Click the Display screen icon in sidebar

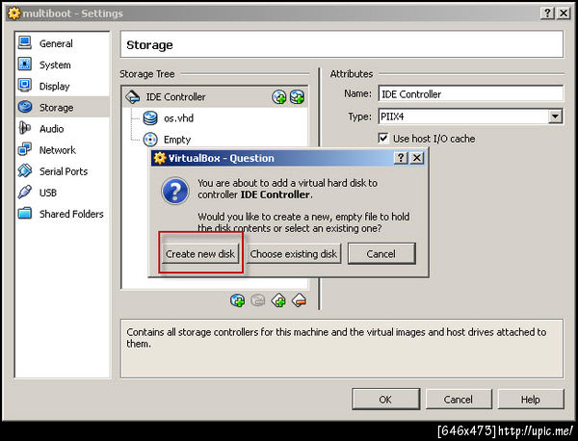click(x=25, y=86)
